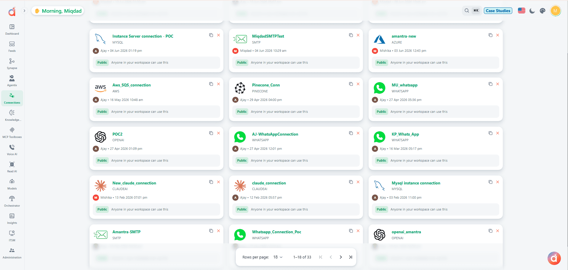Delete the Pinecone_Conn connection

358,84
